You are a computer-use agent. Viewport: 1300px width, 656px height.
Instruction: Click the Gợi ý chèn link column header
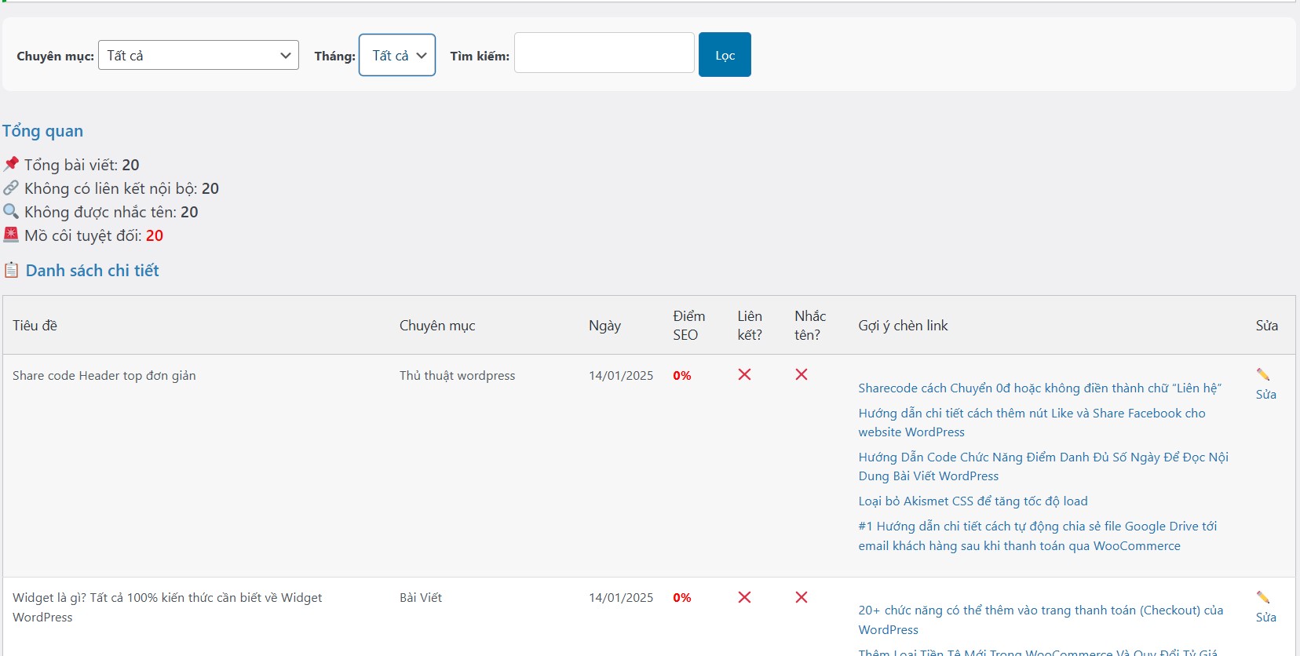pyautogui.click(x=903, y=326)
